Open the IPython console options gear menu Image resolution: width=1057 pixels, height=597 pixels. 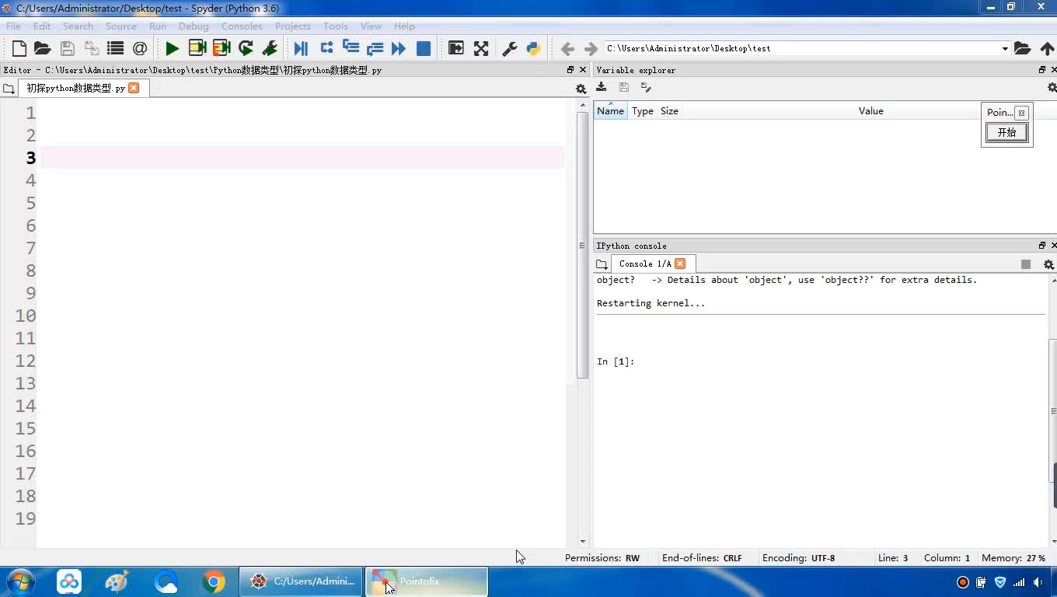1048,264
